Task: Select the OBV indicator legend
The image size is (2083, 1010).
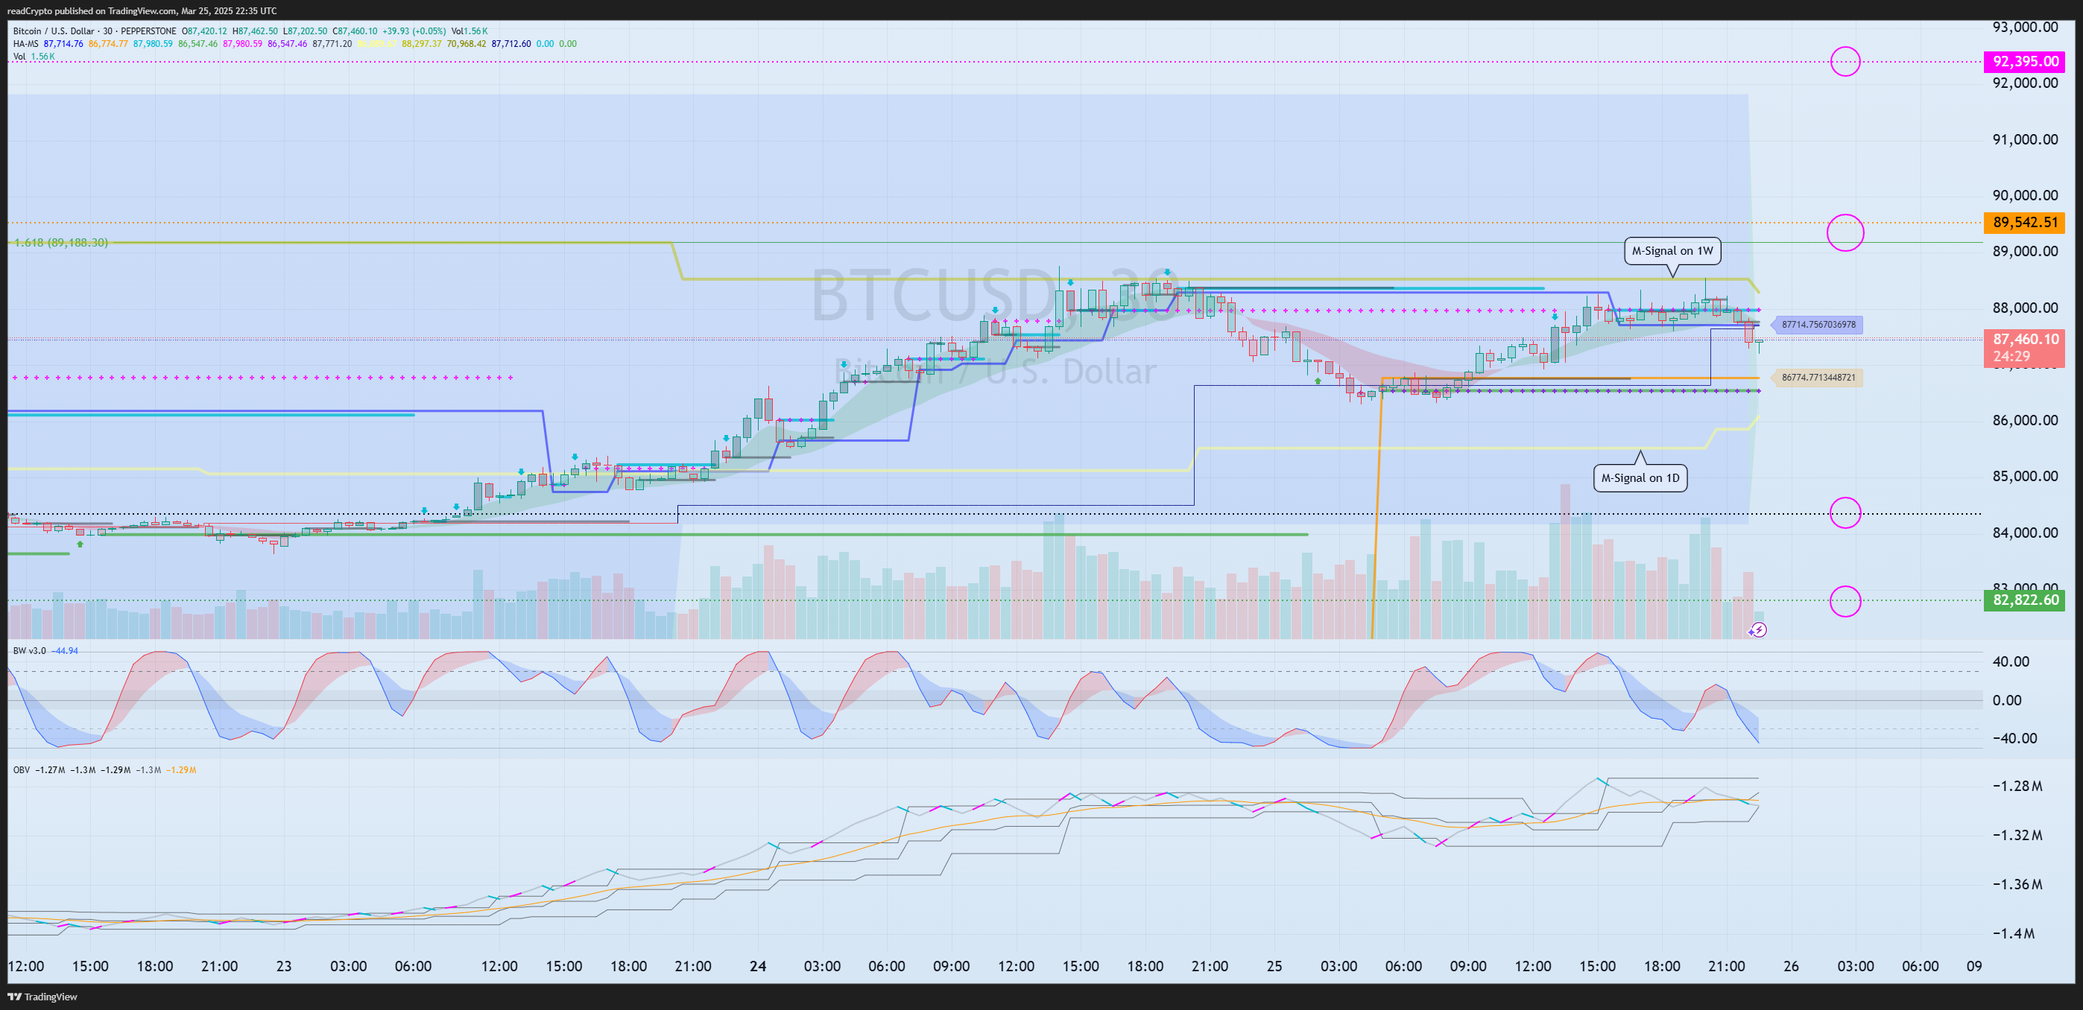Action: pyautogui.click(x=104, y=770)
